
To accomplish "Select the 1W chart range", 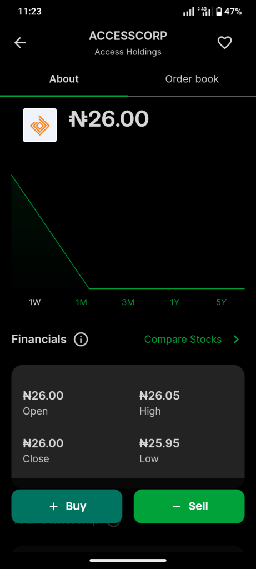I will tap(35, 302).
